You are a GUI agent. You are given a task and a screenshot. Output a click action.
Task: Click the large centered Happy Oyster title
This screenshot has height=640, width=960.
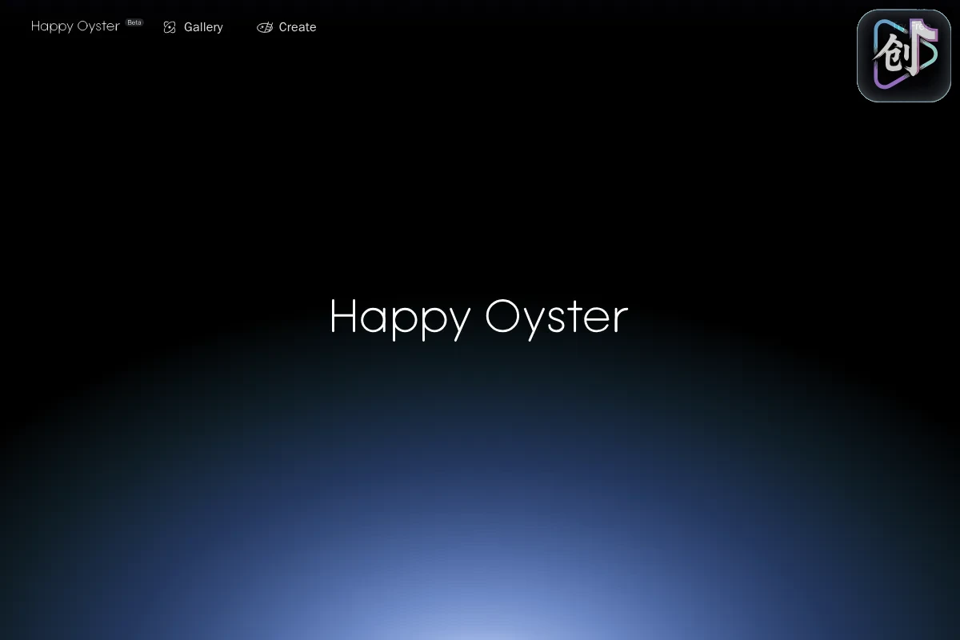(x=478, y=317)
